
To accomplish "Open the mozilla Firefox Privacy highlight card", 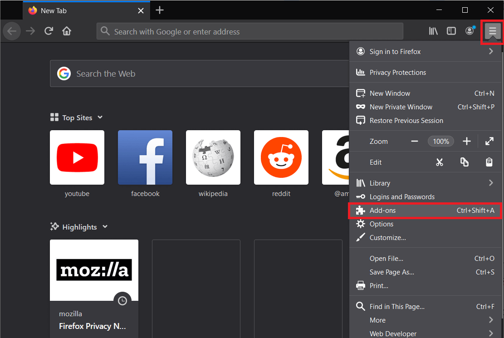I will [x=94, y=289].
